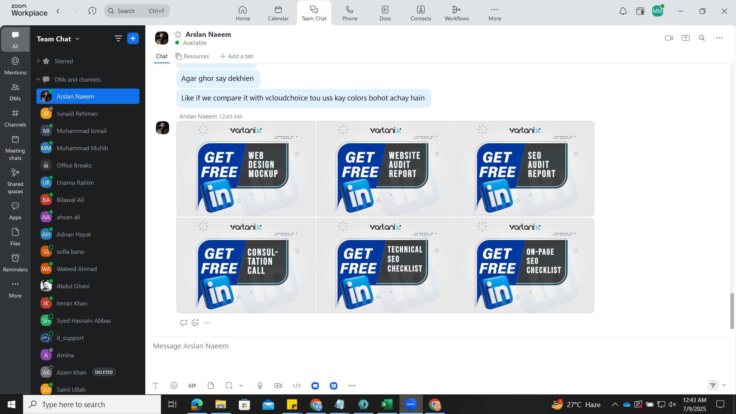Open DMs in the left sidebar
This screenshot has width=736, height=414.
[x=15, y=92]
